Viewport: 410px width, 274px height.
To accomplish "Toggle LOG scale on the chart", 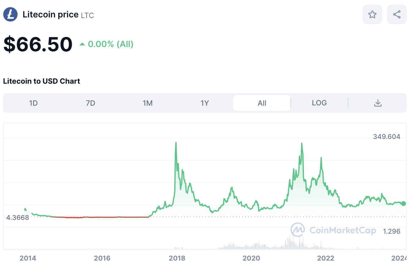I will (x=319, y=103).
